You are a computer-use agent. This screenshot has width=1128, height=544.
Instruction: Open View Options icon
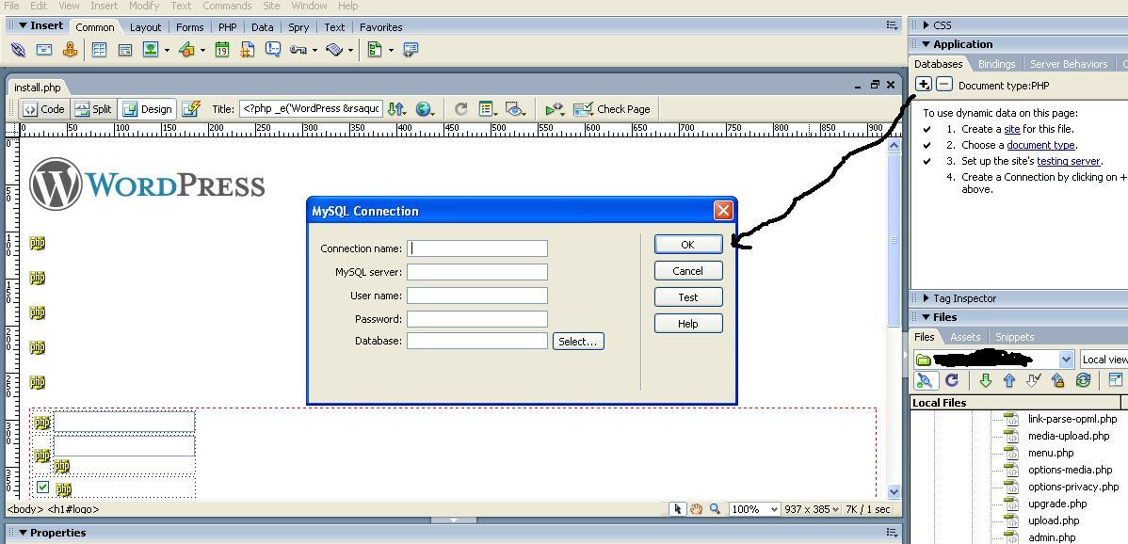coord(488,109)
